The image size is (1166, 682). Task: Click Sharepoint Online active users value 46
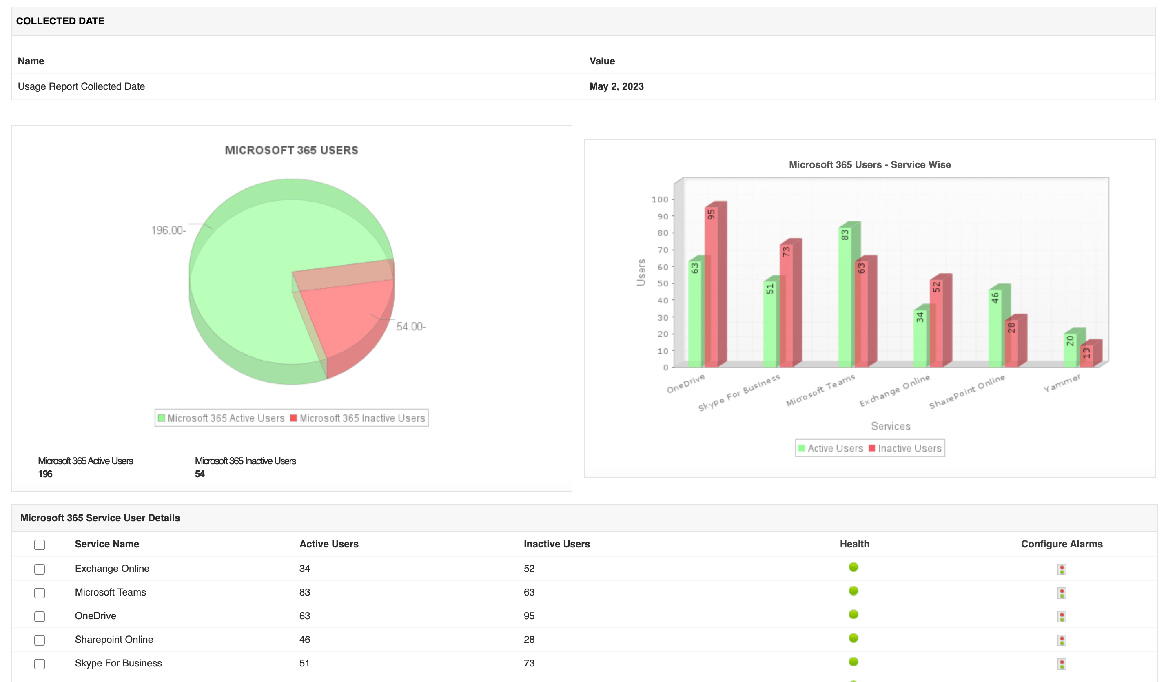click(x=304, y=639)
